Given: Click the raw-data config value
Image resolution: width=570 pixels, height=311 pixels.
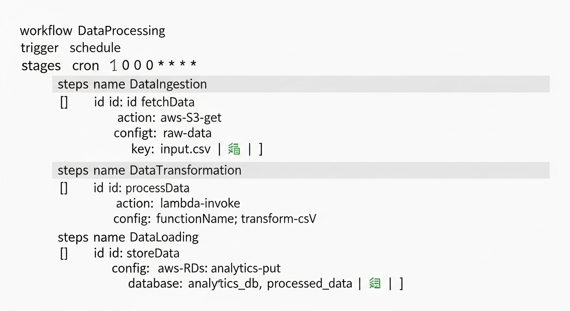Looking at the screenshot, I should 187,133.
